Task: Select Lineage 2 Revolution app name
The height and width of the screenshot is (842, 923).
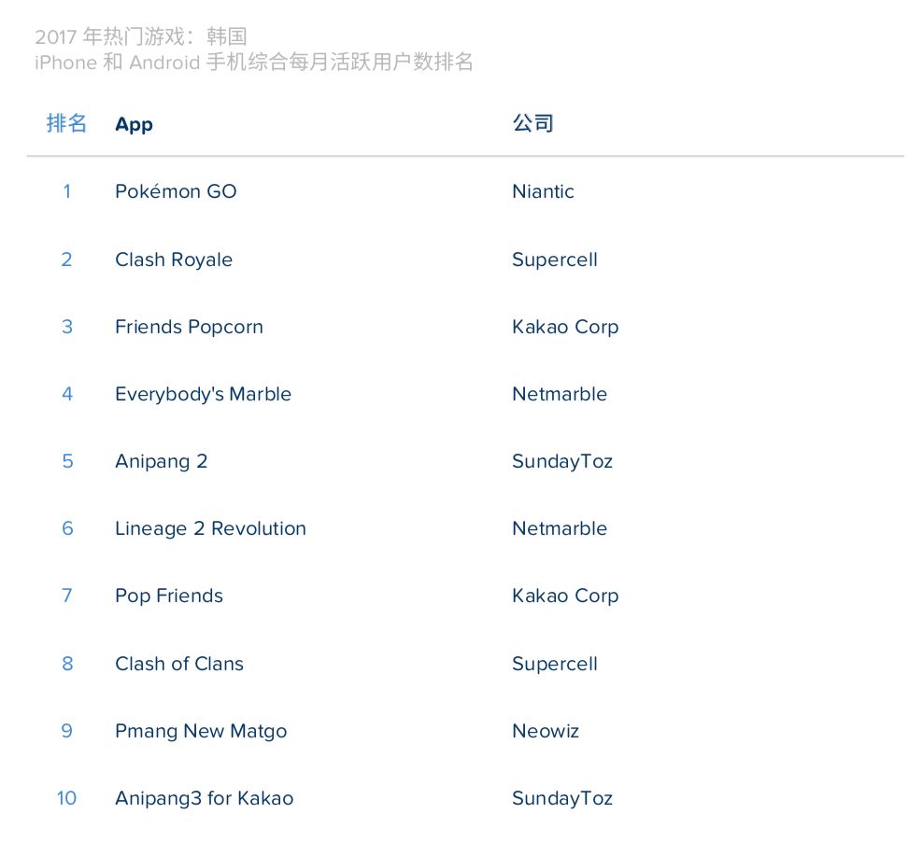Action: point(210,528)
